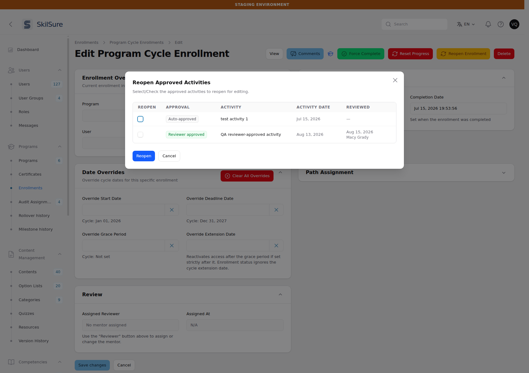Viewport: 529px width, 373px height.
Task: Open the notifications bell
Action: click(488, 24)
